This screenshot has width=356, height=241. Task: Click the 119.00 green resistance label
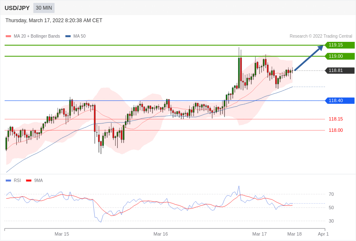coord(340,56)
